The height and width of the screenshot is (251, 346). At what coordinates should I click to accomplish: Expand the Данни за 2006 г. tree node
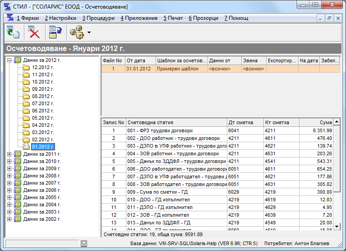pos(9,191)
